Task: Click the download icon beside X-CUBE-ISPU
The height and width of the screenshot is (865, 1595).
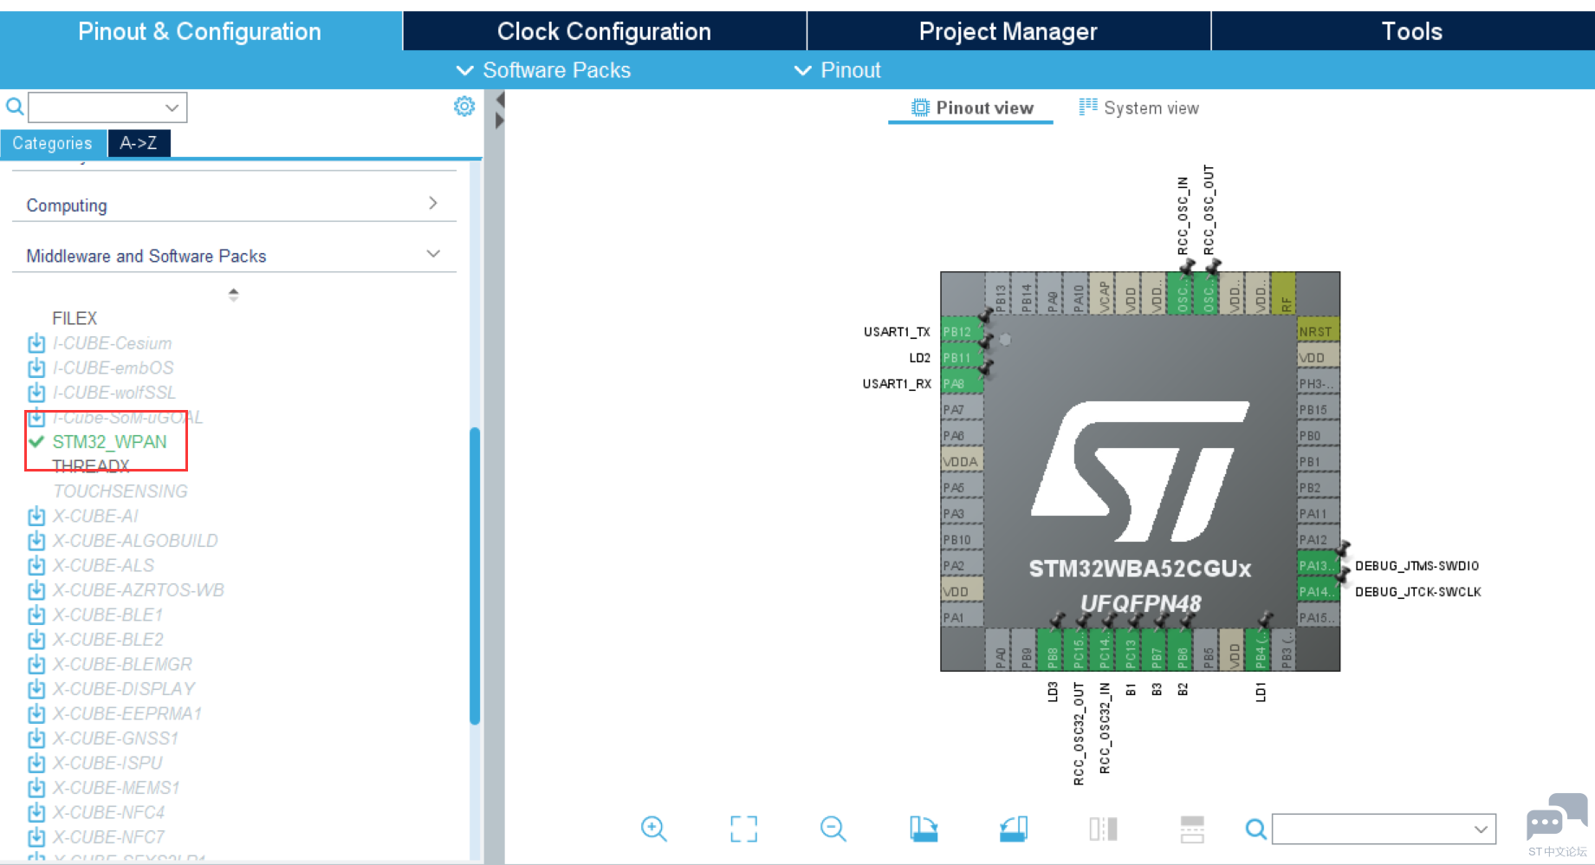Action: click(36, 763)
